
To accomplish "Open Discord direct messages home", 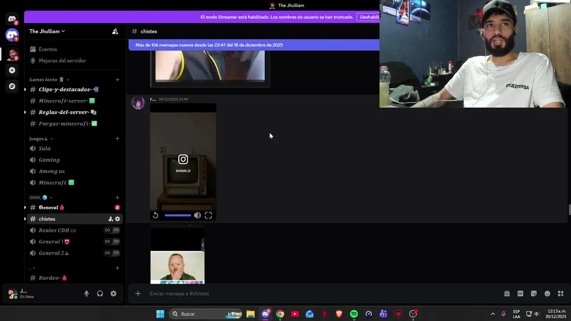I will 12,19.
